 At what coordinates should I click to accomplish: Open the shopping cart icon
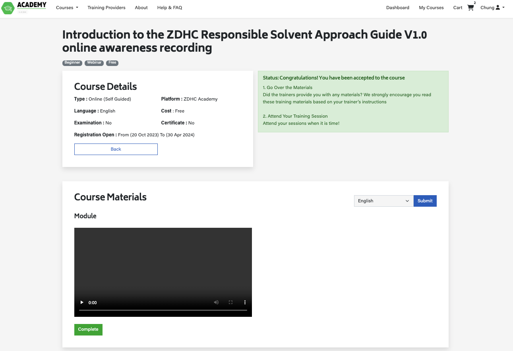click(470, 8)
